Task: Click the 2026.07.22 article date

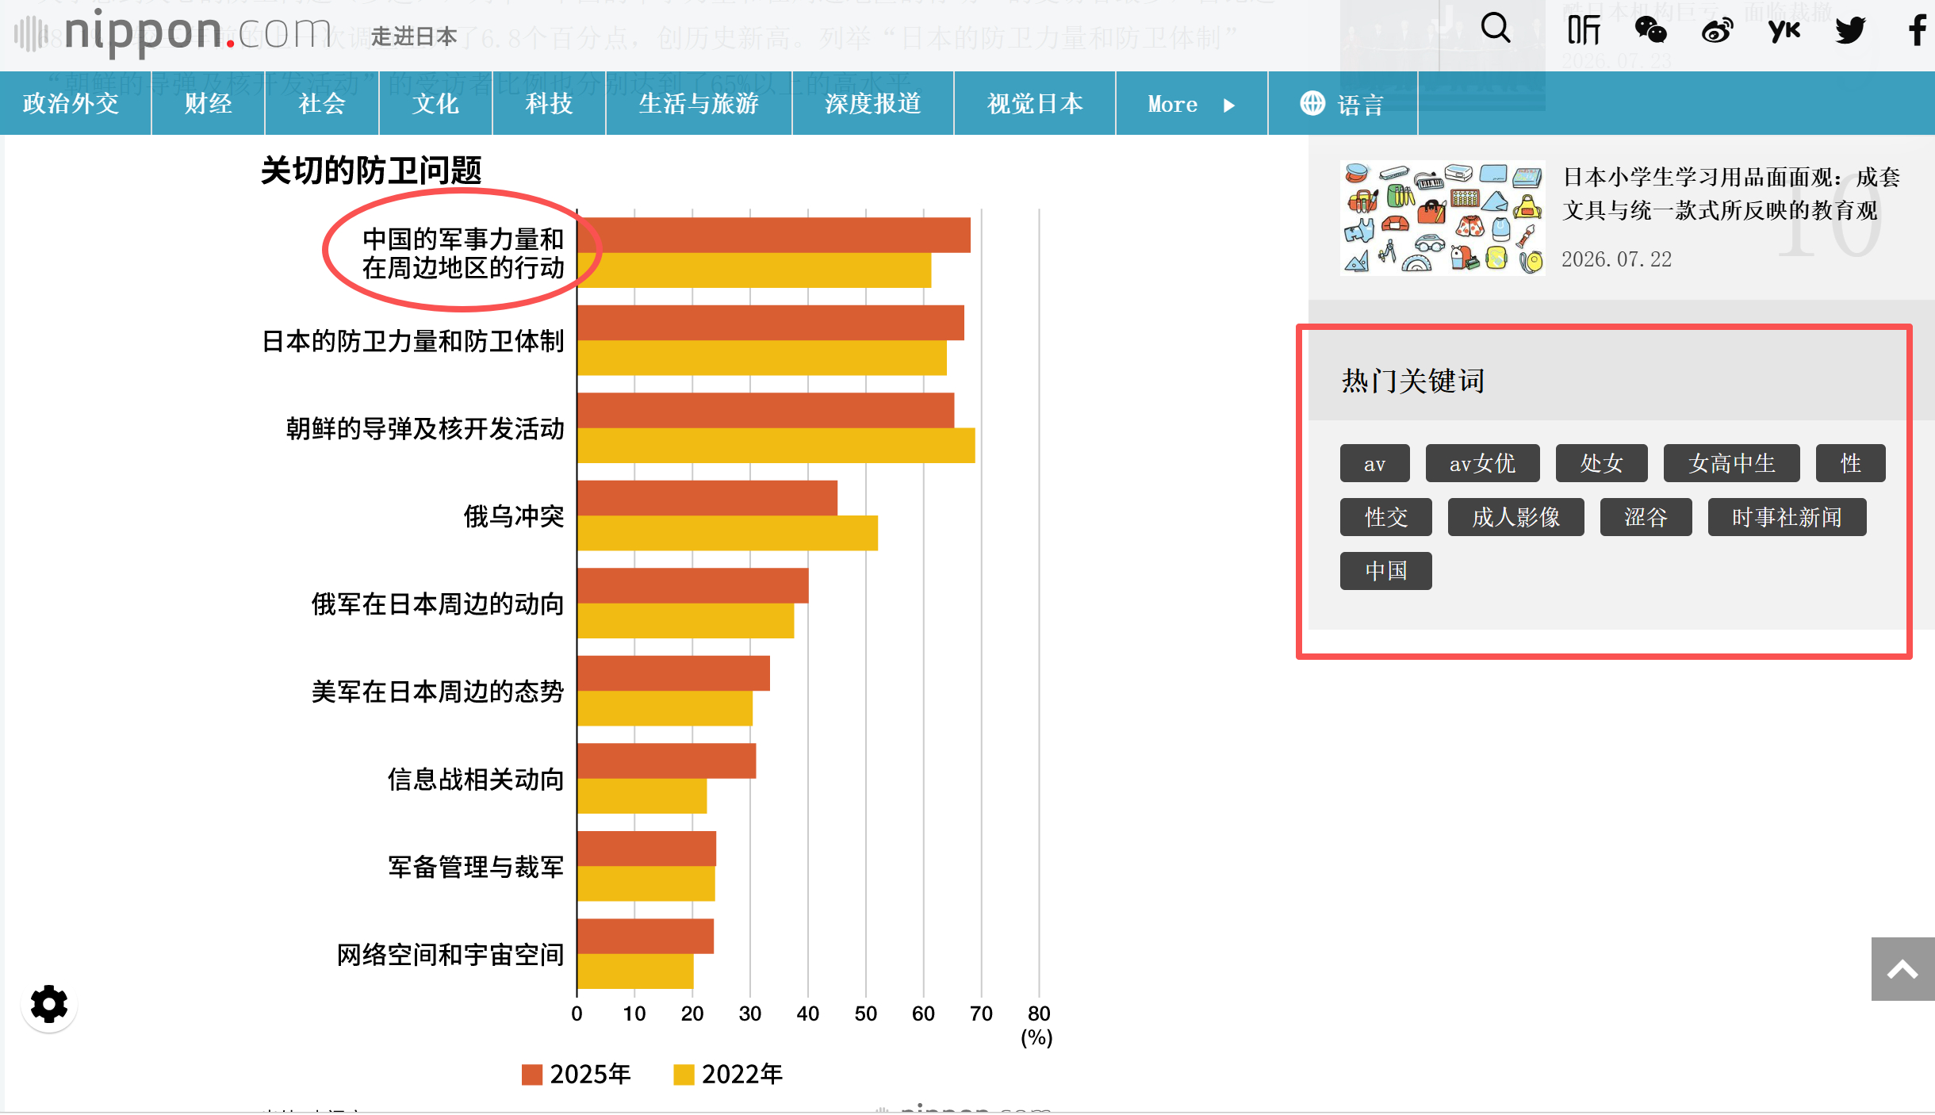Action: (x=1616, y=259)
